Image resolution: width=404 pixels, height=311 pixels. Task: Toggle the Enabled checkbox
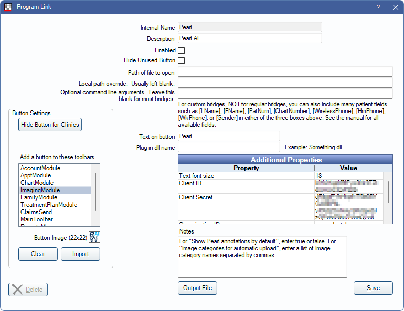(x=182, y=51)
